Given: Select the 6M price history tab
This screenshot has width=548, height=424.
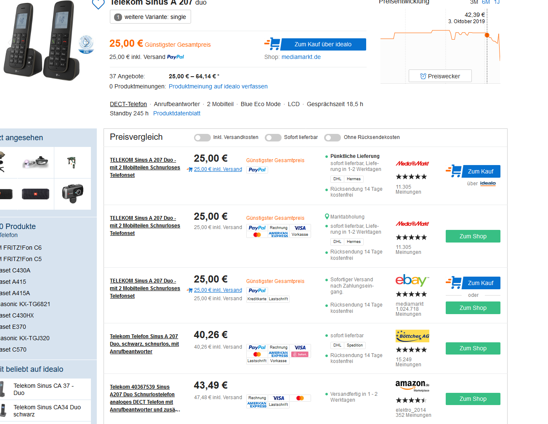Looking at the screenshot, I should [x=486, y=3].
